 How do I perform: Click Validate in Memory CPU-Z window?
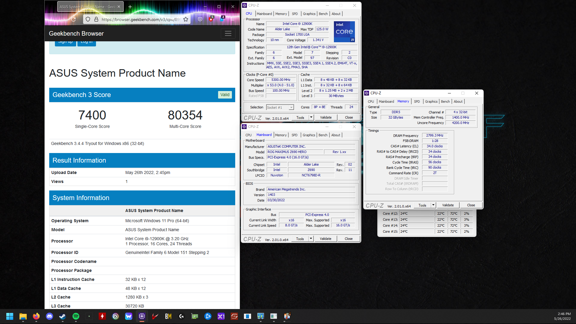(x=448, y=205)
